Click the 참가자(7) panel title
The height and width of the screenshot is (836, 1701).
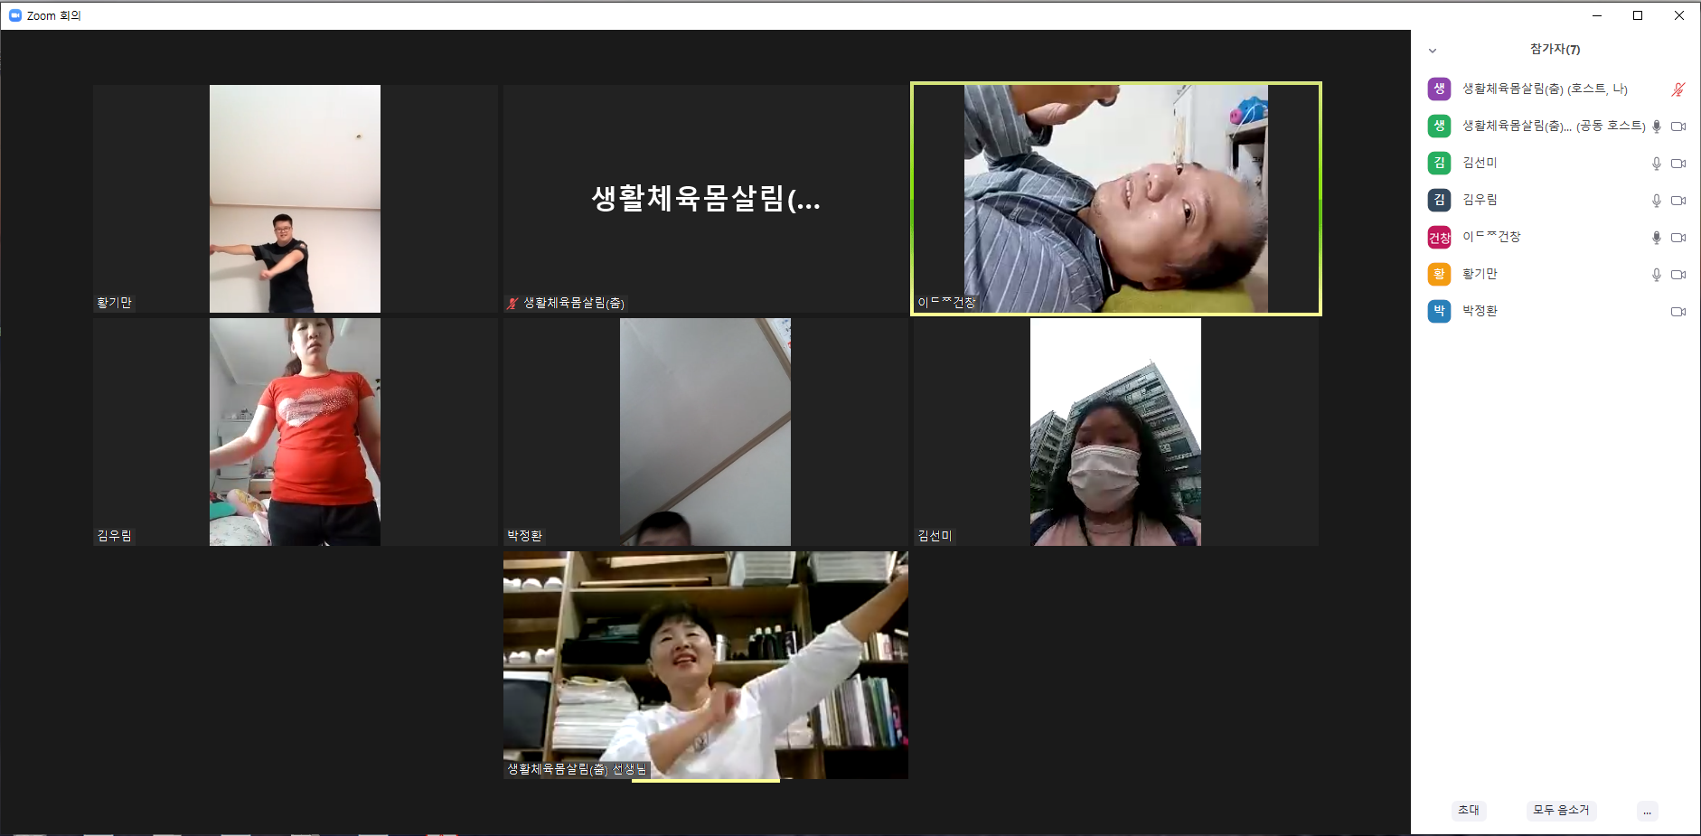(x=1555, y=50)
